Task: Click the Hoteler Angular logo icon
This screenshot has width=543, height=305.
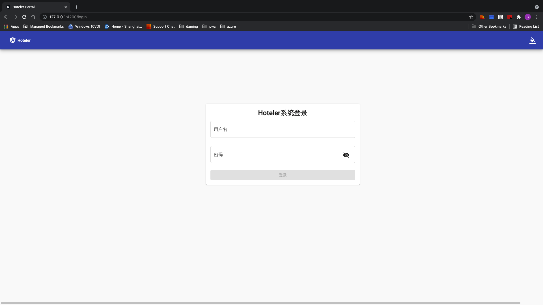Action: [13, 40]
